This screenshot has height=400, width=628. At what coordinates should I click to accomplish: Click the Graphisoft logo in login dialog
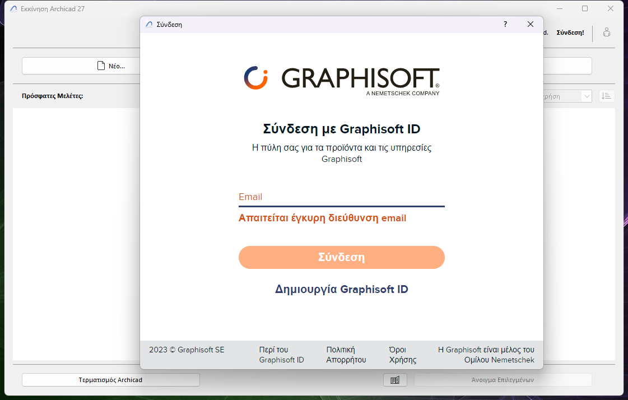[341, 81]
